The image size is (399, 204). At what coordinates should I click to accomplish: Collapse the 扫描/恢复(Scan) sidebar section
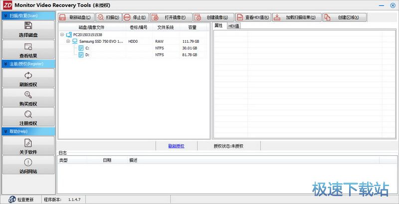tap(5, 15)
